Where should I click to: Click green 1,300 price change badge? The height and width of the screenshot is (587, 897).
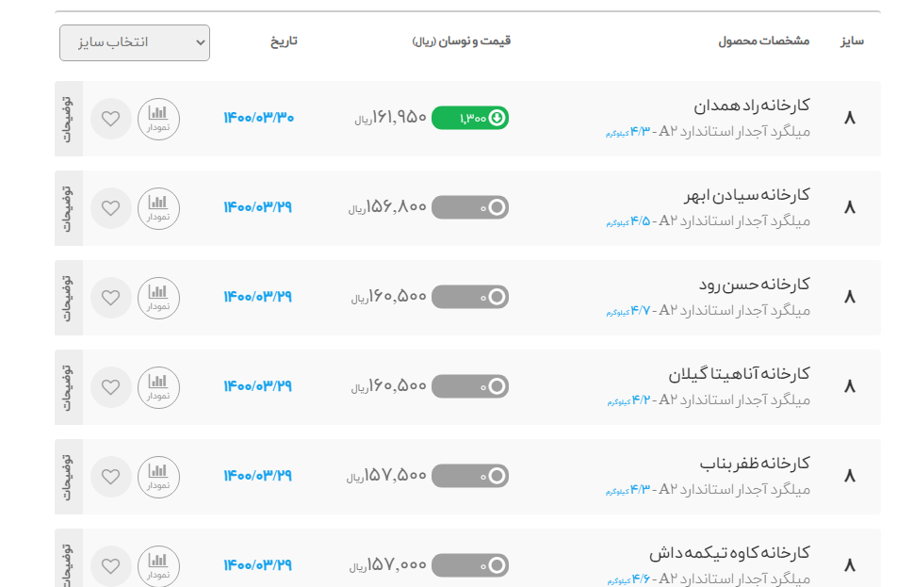tap(470, 119)
